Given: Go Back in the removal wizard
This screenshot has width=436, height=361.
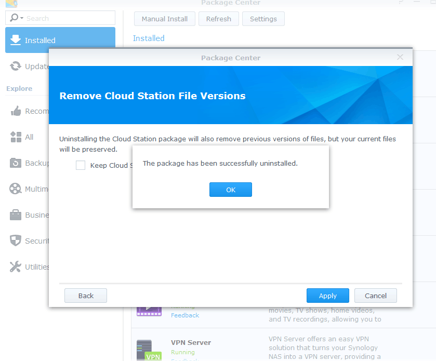Looking at the screenshot, I should point(86,296).
